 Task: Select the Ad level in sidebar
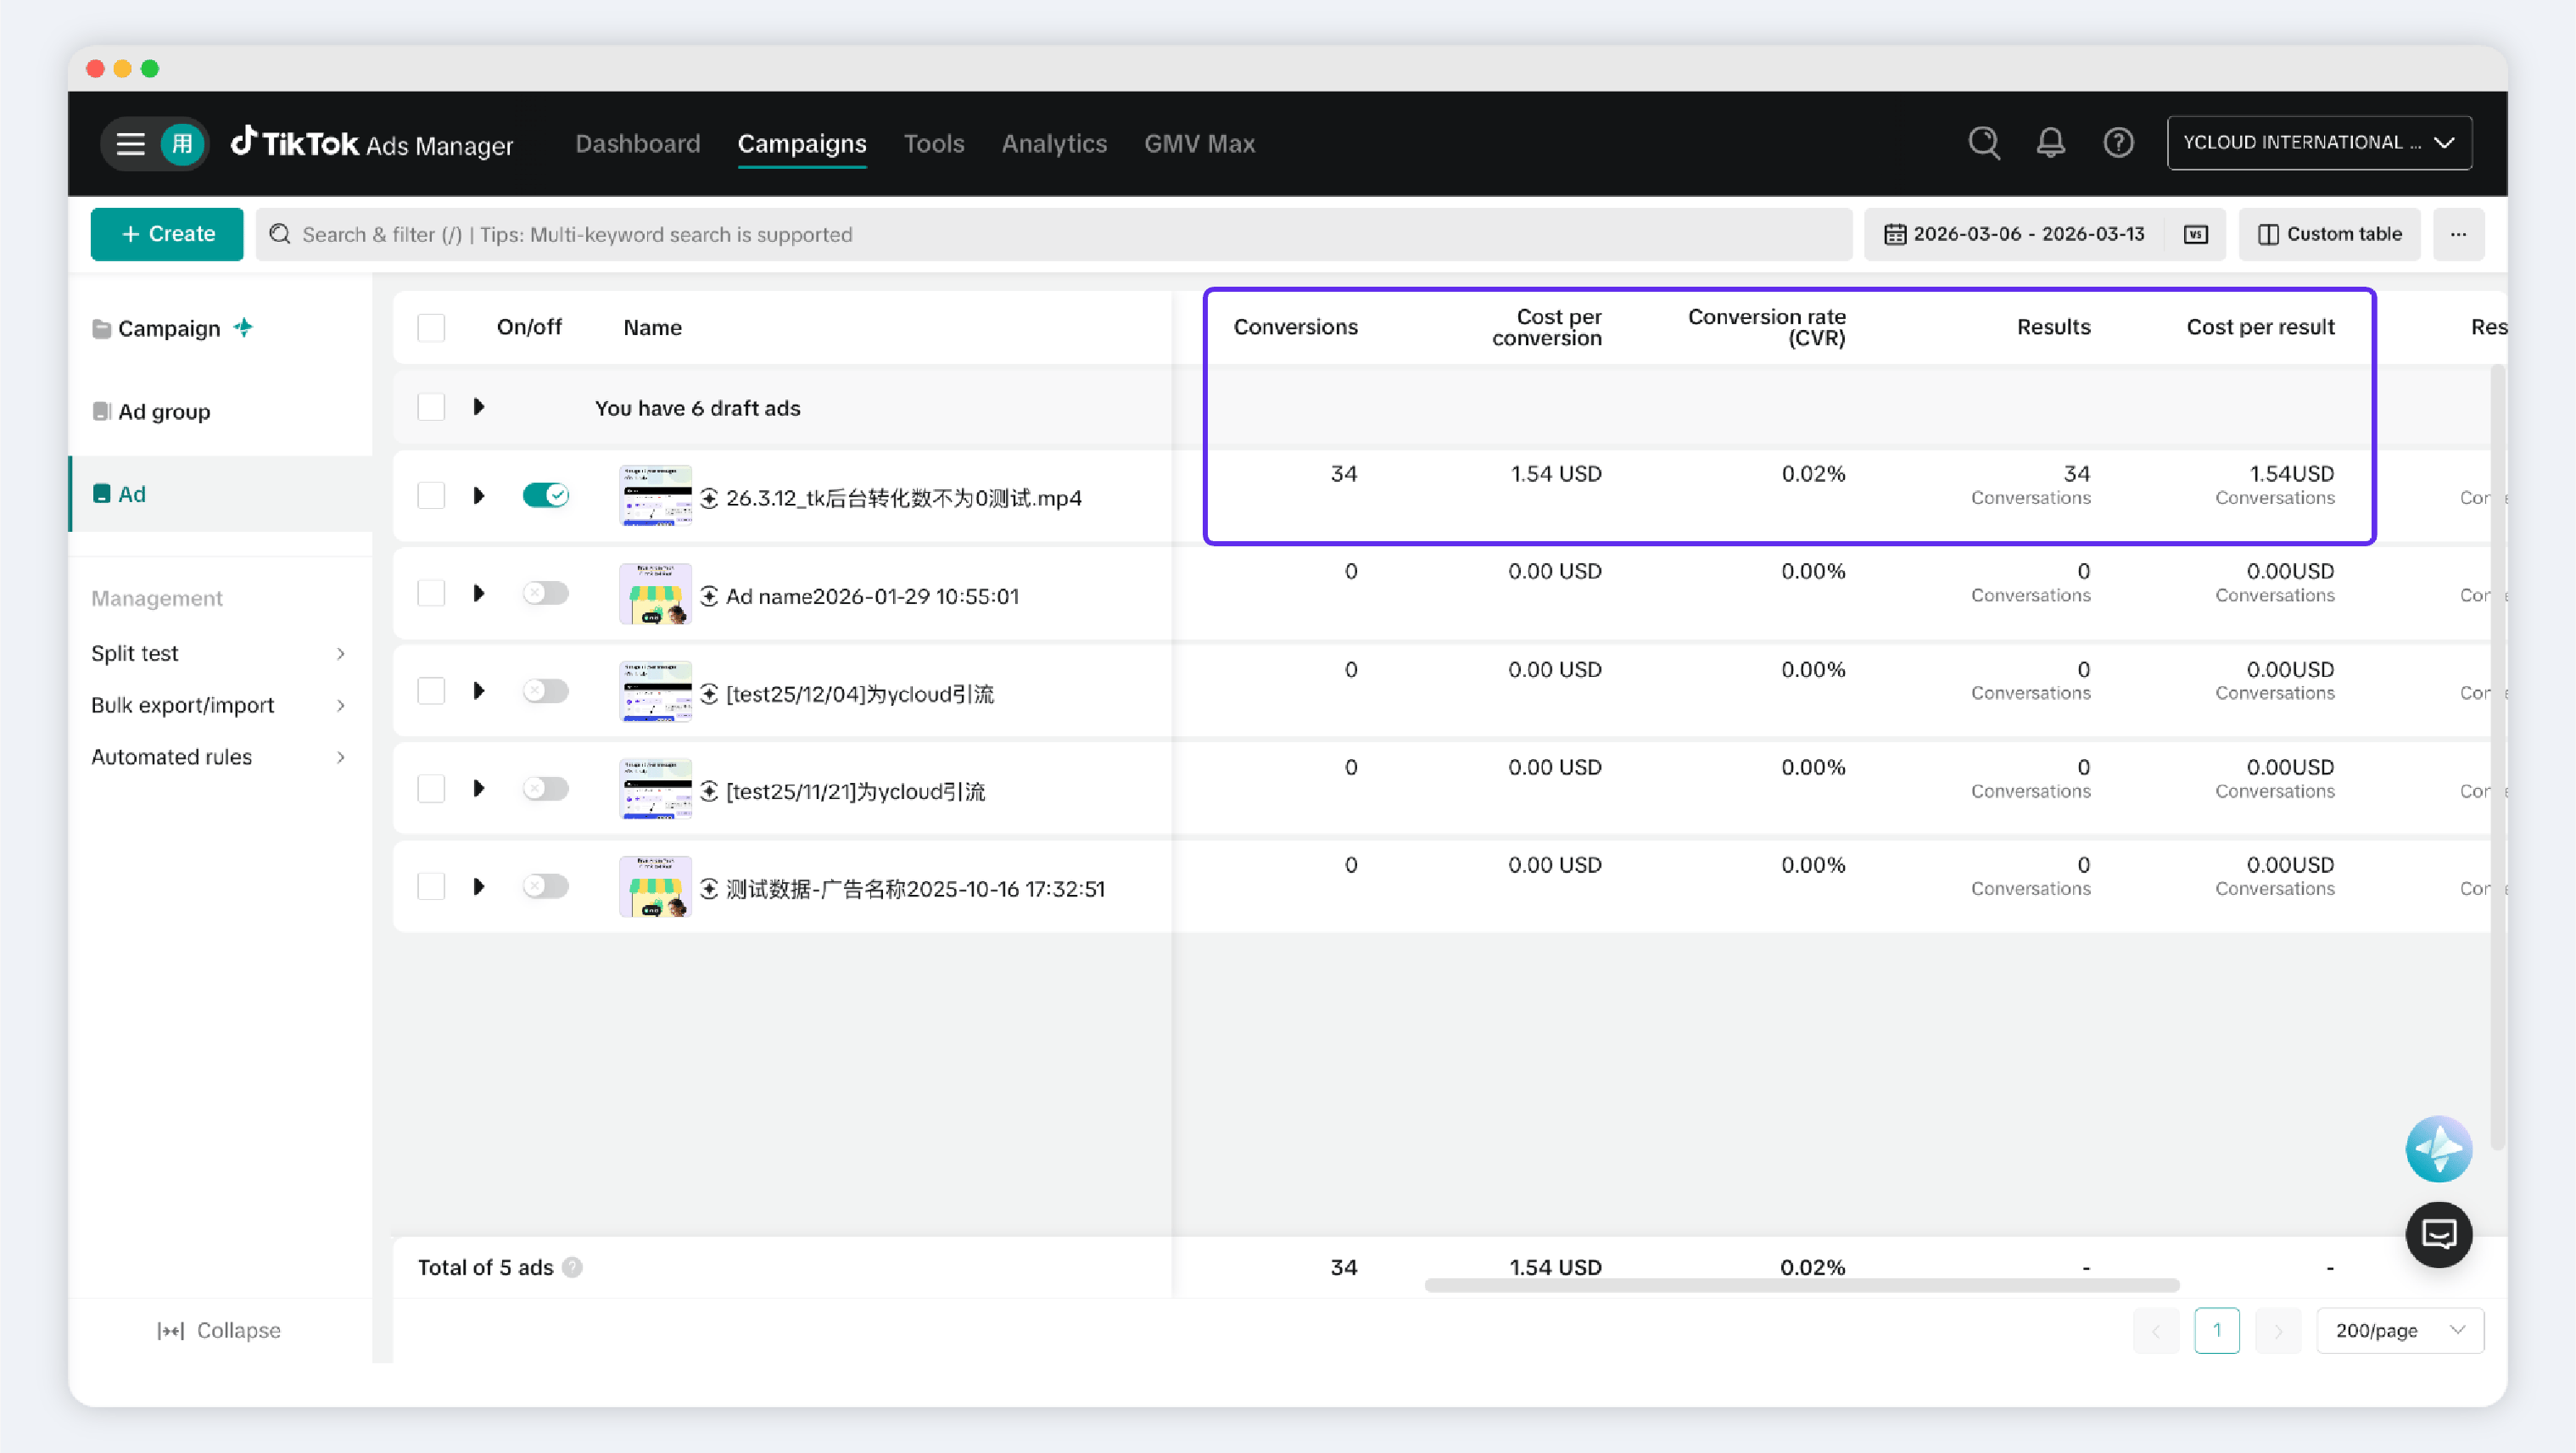pyautogui.click(x=220, y=494)
